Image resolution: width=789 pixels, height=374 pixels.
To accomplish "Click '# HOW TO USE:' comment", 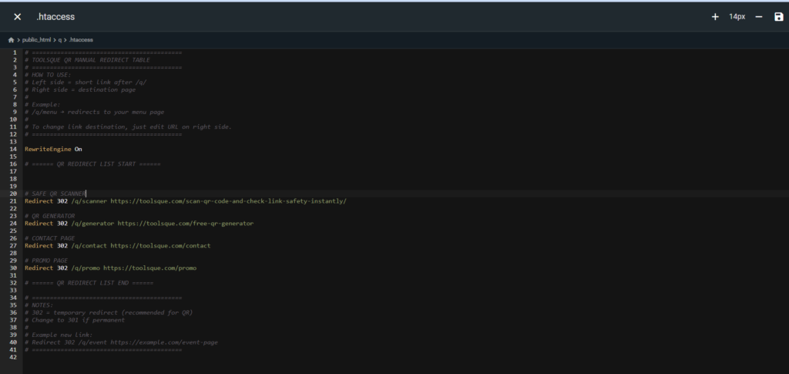I will coord(48,75).
